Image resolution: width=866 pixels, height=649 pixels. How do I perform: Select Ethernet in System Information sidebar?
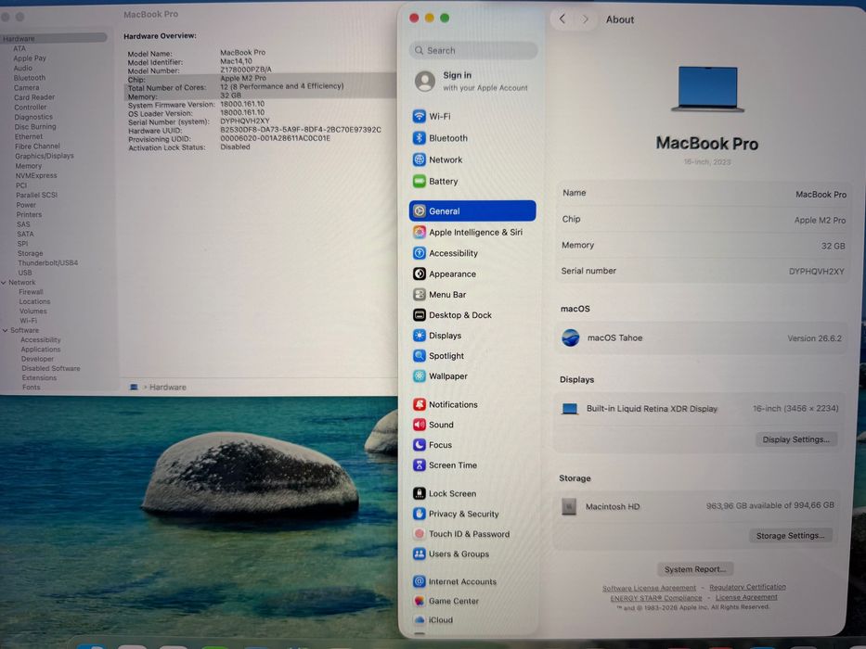[28, 136]
